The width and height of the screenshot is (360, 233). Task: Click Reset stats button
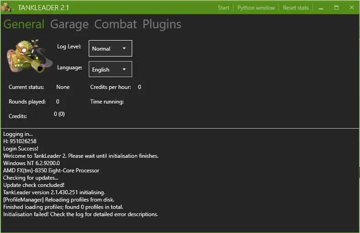pos(296,8)
